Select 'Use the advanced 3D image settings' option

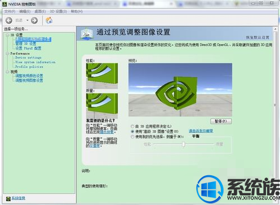point(132,132)
